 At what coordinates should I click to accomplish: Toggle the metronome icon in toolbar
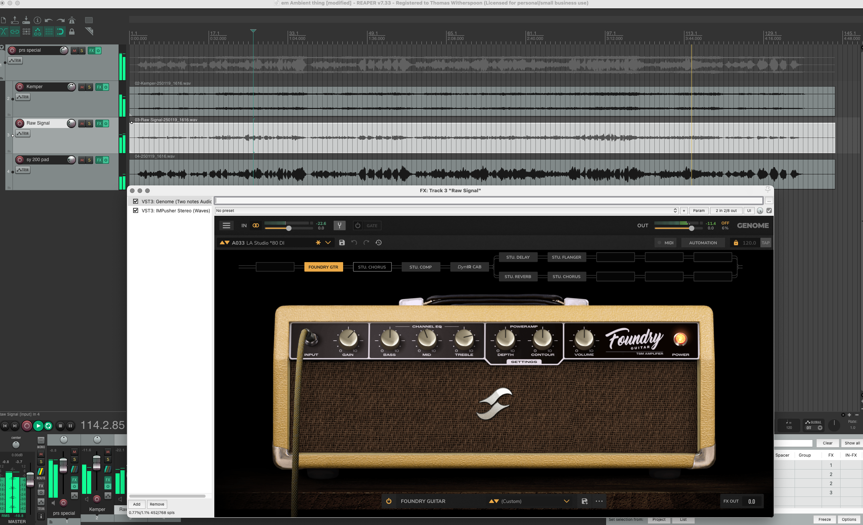(x=72, y=20)
